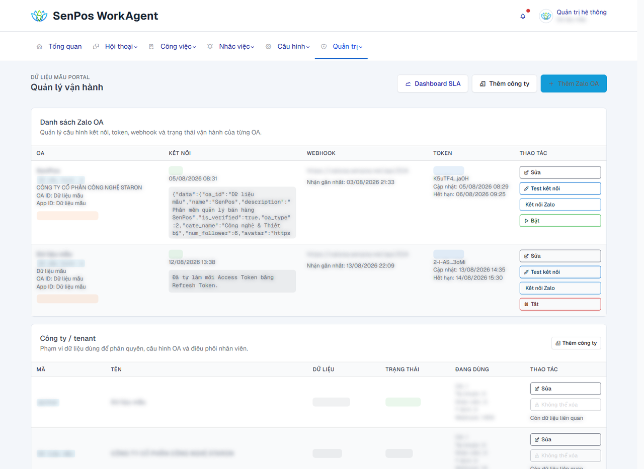
Task: Click the company name CÔNG TY CỔ PHẦN CÔNG NGHỆ STARON in the OA list
Action: (x=89, y=187)
